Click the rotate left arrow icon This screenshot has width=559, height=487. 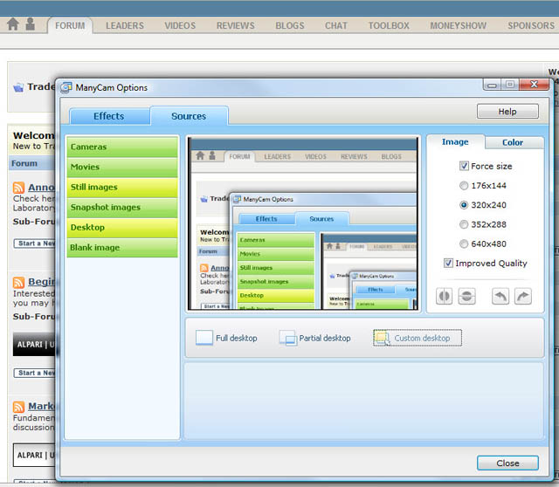500,296
